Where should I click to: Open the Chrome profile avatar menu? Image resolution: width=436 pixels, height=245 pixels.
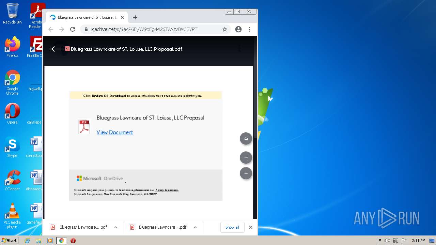click(238, 29)
